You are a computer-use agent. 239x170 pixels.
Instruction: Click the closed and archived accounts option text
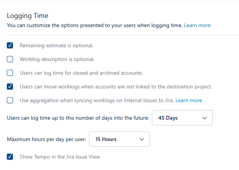click(x=81, y=73)
